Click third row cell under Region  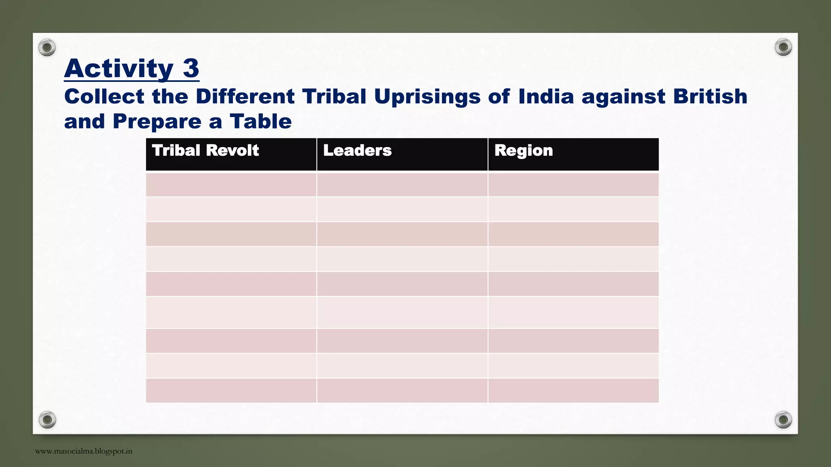click(573, 234)
